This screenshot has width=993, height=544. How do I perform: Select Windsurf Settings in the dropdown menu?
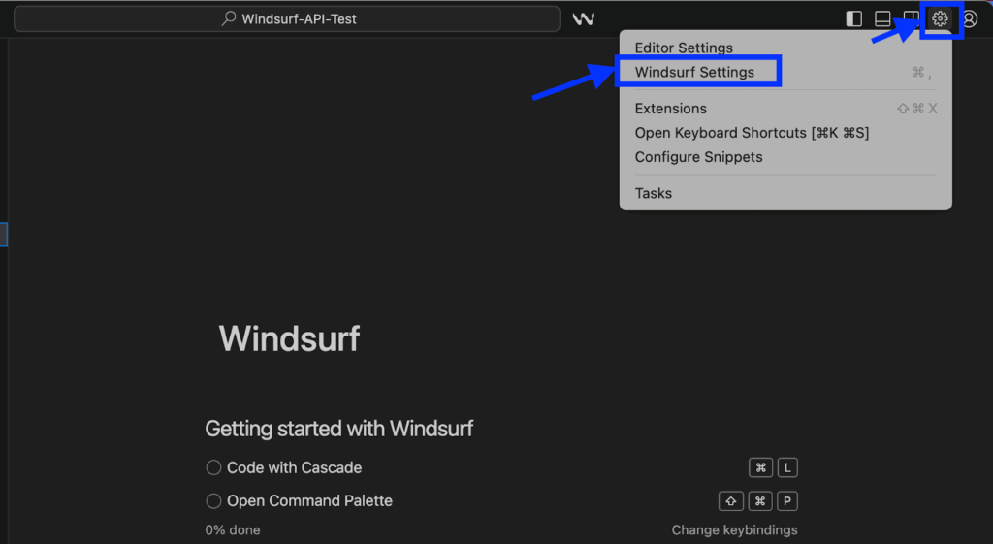(694, 72)
